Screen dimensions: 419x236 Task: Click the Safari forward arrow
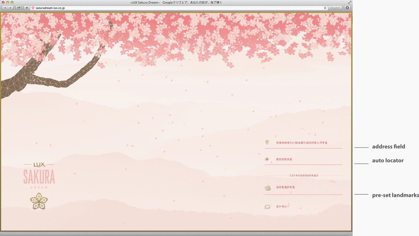pyautogui.click(x=11, y=8)
